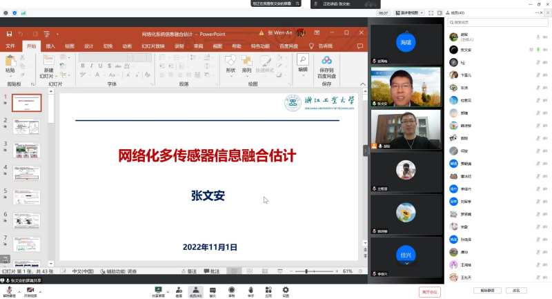Switch to the Insert (插入) ribbon tab
The height and width of the screenshot is (299, 552).
pyautogui.click(x=50, y=46)
